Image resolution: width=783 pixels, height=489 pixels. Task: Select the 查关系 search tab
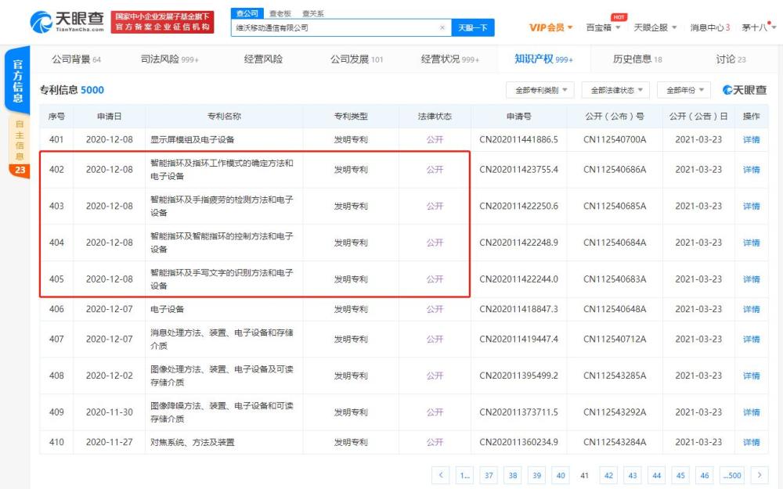[313, 13]
